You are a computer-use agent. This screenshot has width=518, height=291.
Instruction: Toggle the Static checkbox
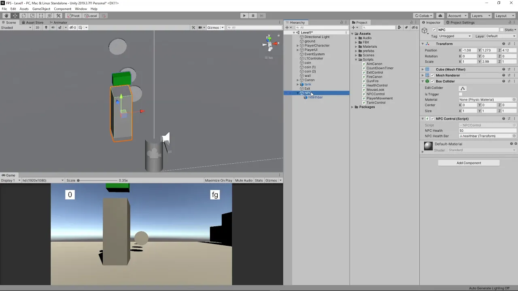pos(502,30)
